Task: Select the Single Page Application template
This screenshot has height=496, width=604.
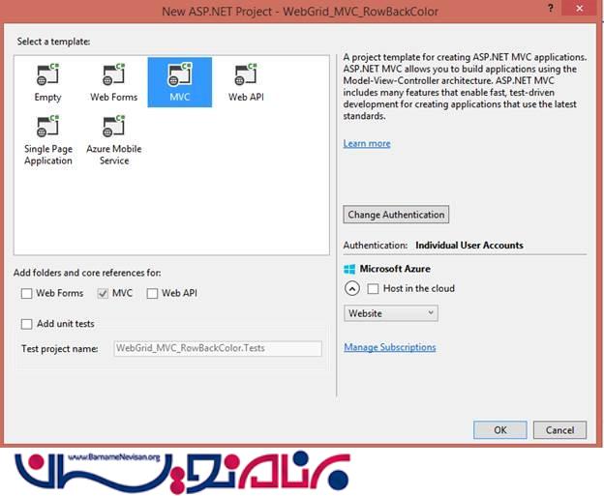Action: (x=48, y=140)
